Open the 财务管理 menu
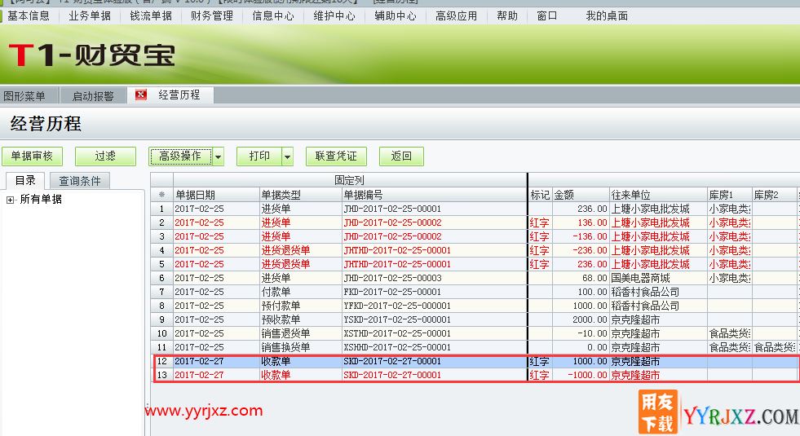Image resolution: width=800 pixels, height=436 pixels. tap(212, 15)
